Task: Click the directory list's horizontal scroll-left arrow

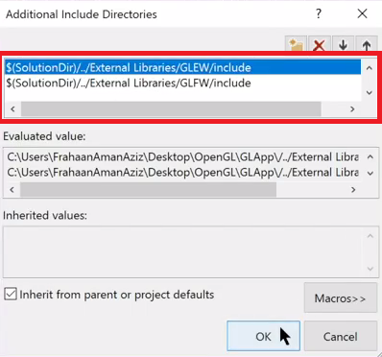Action: [12, 109]
